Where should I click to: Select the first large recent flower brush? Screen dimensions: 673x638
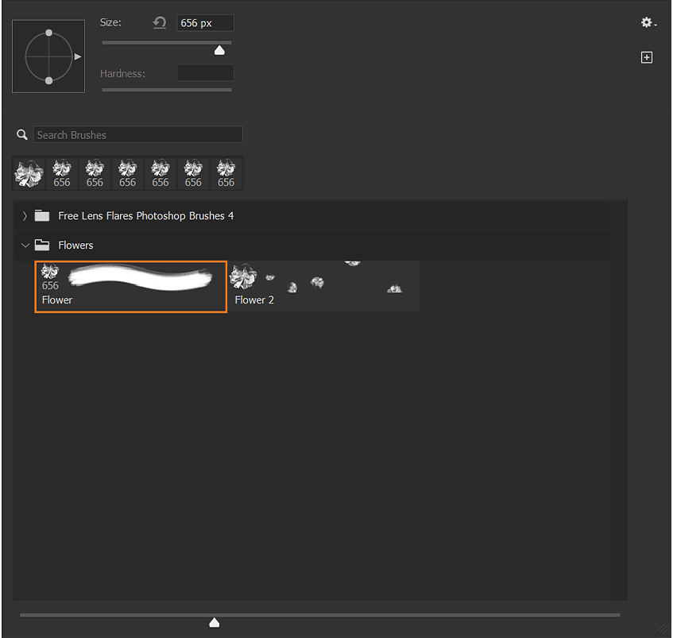(x=29, y=173)
